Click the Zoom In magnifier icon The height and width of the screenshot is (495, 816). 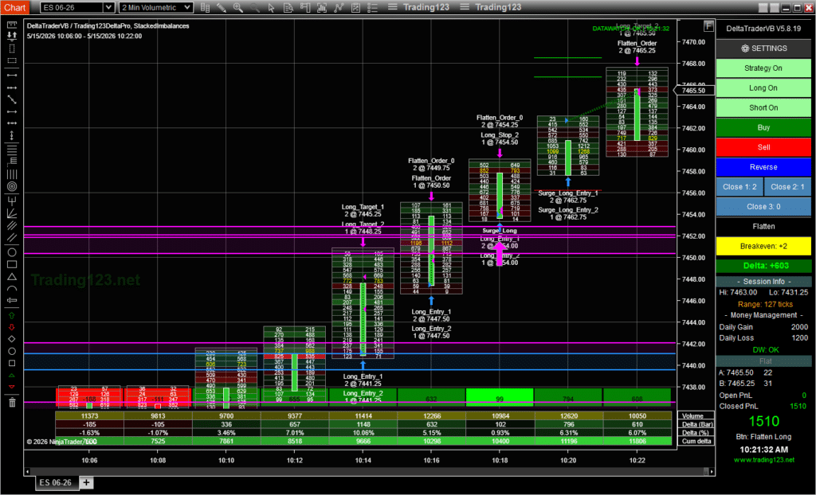point(238,7)
